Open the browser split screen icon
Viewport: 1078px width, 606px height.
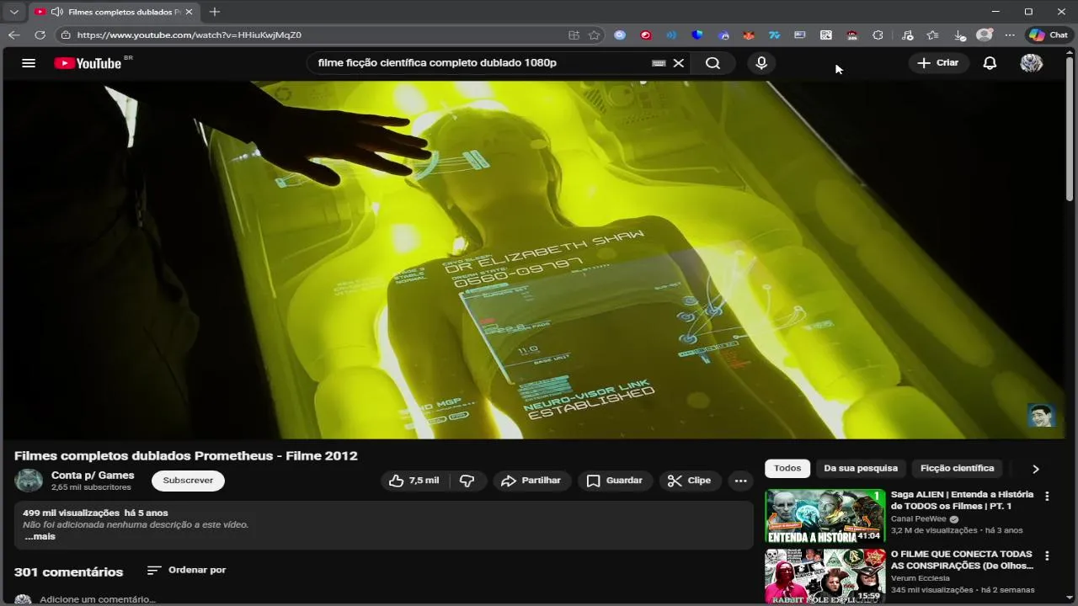(574, 35)
